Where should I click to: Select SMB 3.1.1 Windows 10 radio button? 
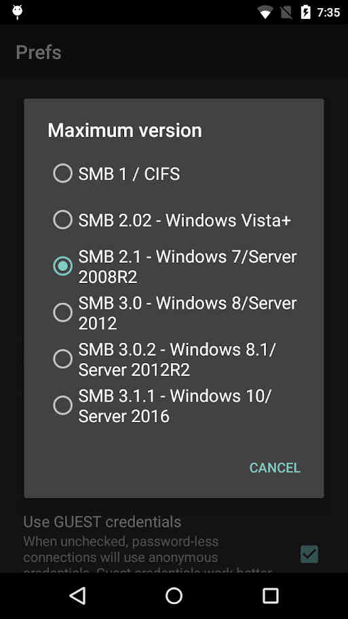[62, 405]
